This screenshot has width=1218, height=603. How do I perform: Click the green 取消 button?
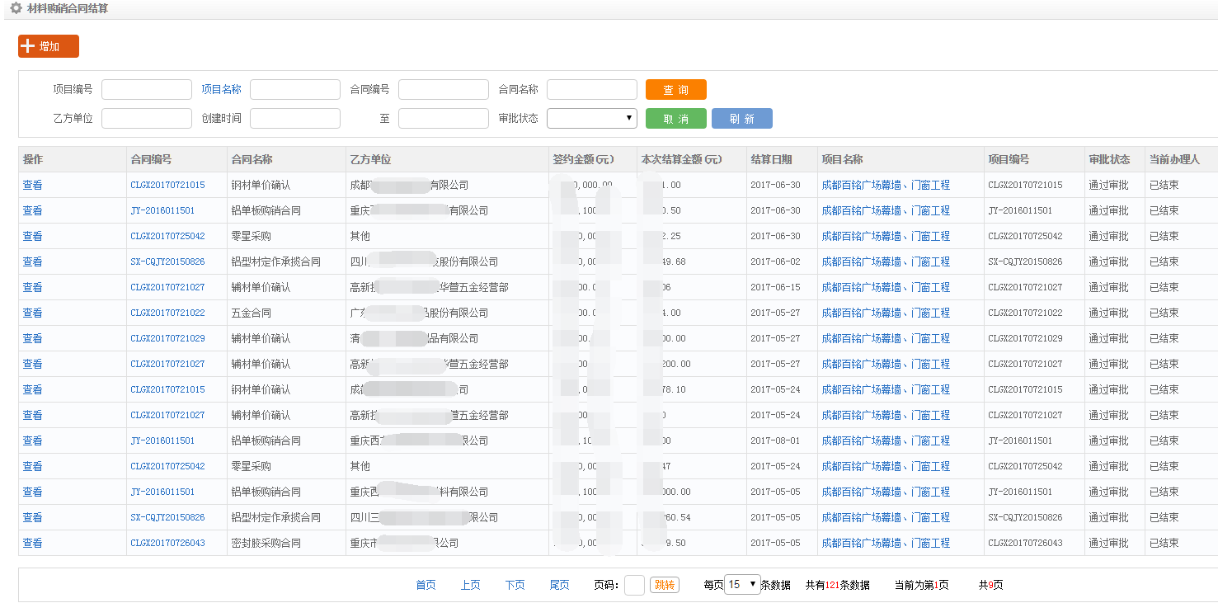point(675,119)
